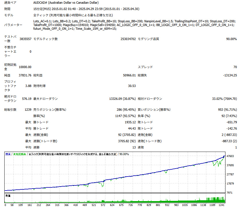Click the buy positions value 953 (91.71%)
The image size is (241, 208).
[x=228, y=110]
